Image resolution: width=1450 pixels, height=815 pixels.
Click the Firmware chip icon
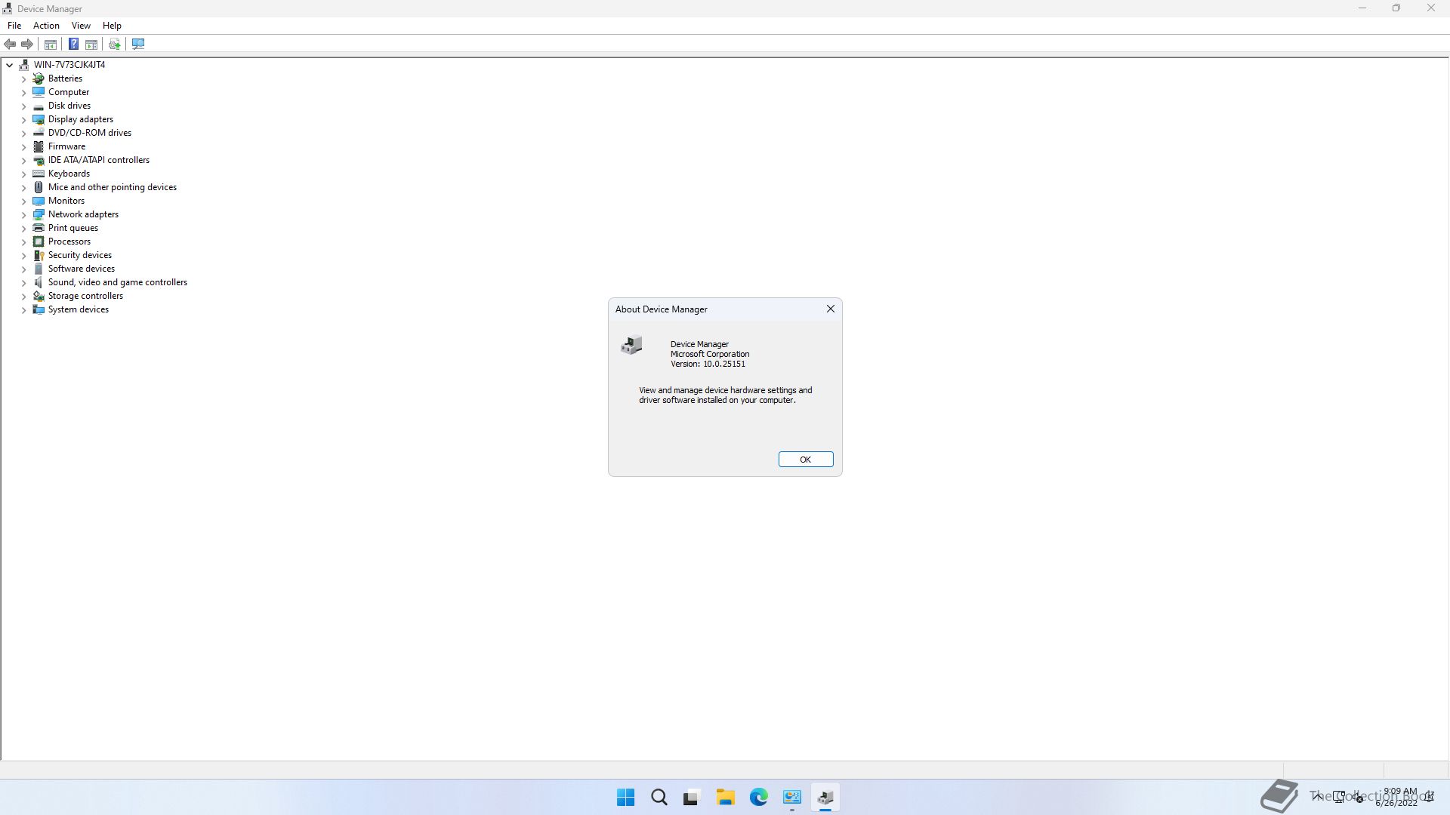pos(39,146)
